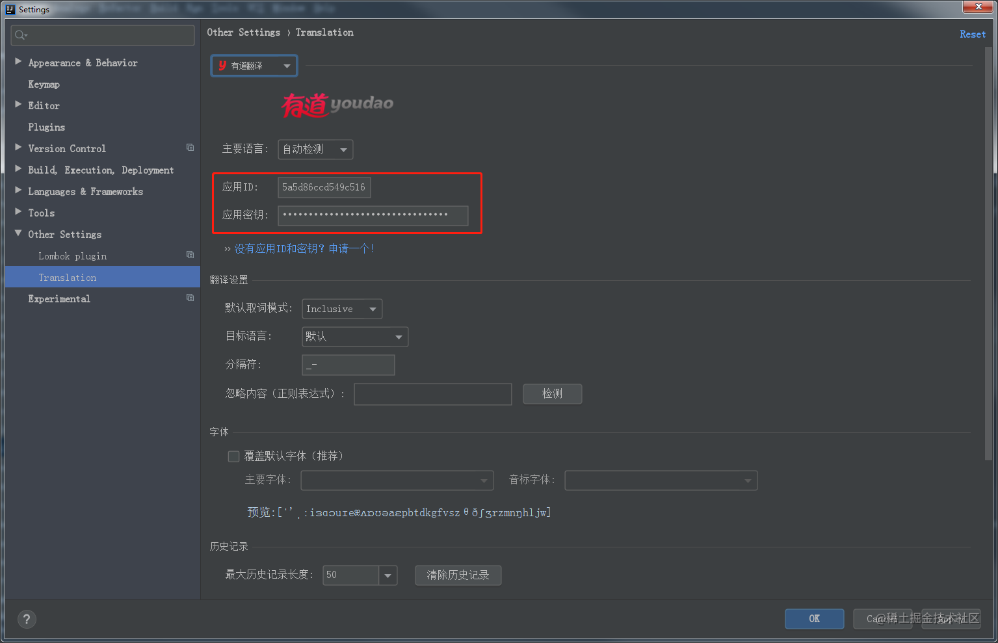Click the IntelliJ icon in title bar

pyautogui.click(x=10, y=9)
